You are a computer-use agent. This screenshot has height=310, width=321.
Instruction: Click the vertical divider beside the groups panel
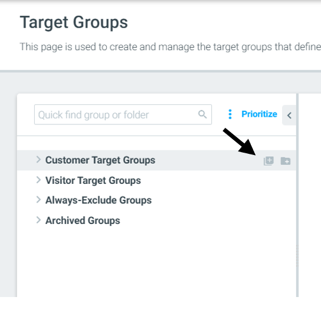click(x=297, y=195)
